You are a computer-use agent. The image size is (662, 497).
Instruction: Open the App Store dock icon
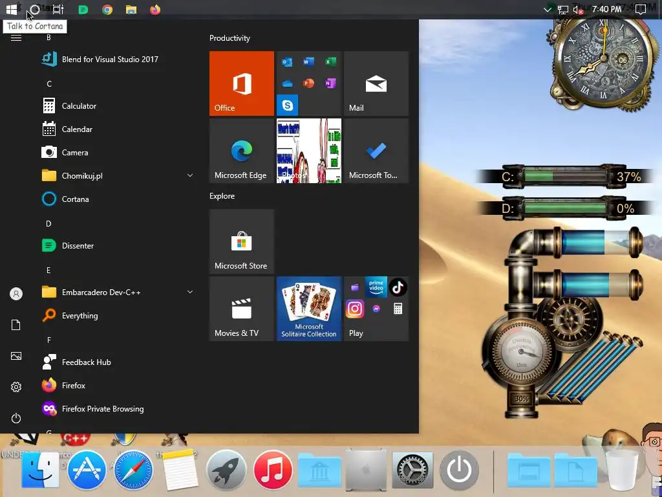[x=87, y=470]
